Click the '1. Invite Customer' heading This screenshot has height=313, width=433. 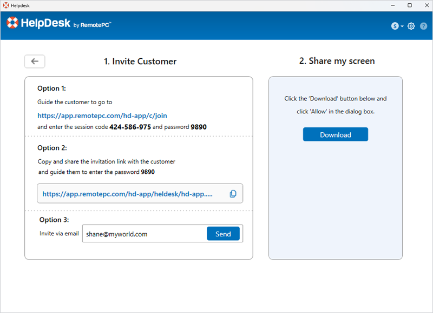(140, 62)
